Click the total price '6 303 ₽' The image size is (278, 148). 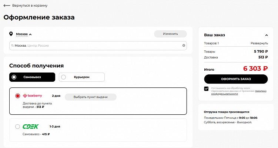[255, 68]
